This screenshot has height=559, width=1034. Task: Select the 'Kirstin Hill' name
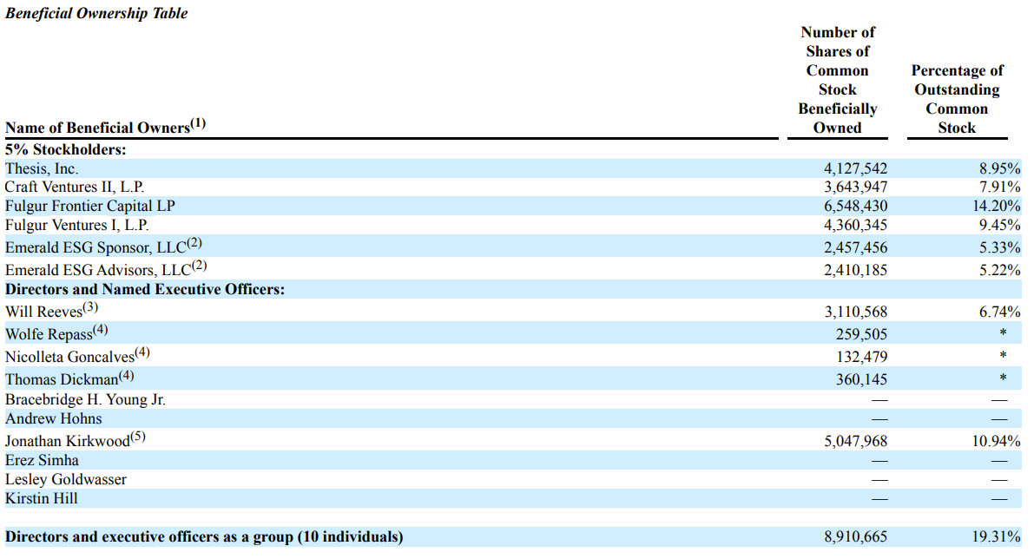42,498
